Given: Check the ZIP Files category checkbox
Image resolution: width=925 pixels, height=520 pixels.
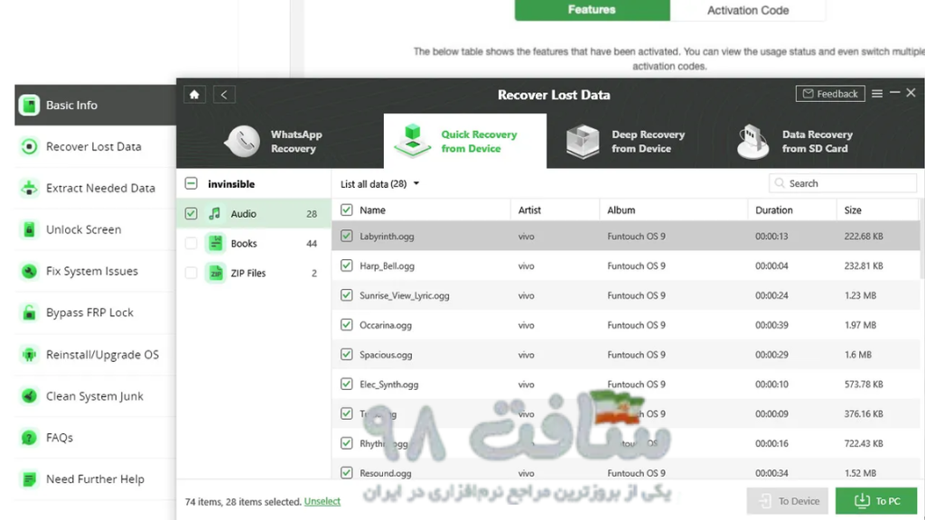Looking at the screenshot, I should [x=192, y=273].
